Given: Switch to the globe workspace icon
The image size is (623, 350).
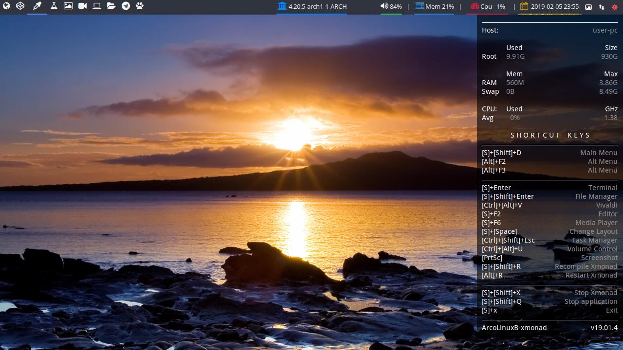Looking at the screenshot, I should pyautogui.click(x=6, y=6).
